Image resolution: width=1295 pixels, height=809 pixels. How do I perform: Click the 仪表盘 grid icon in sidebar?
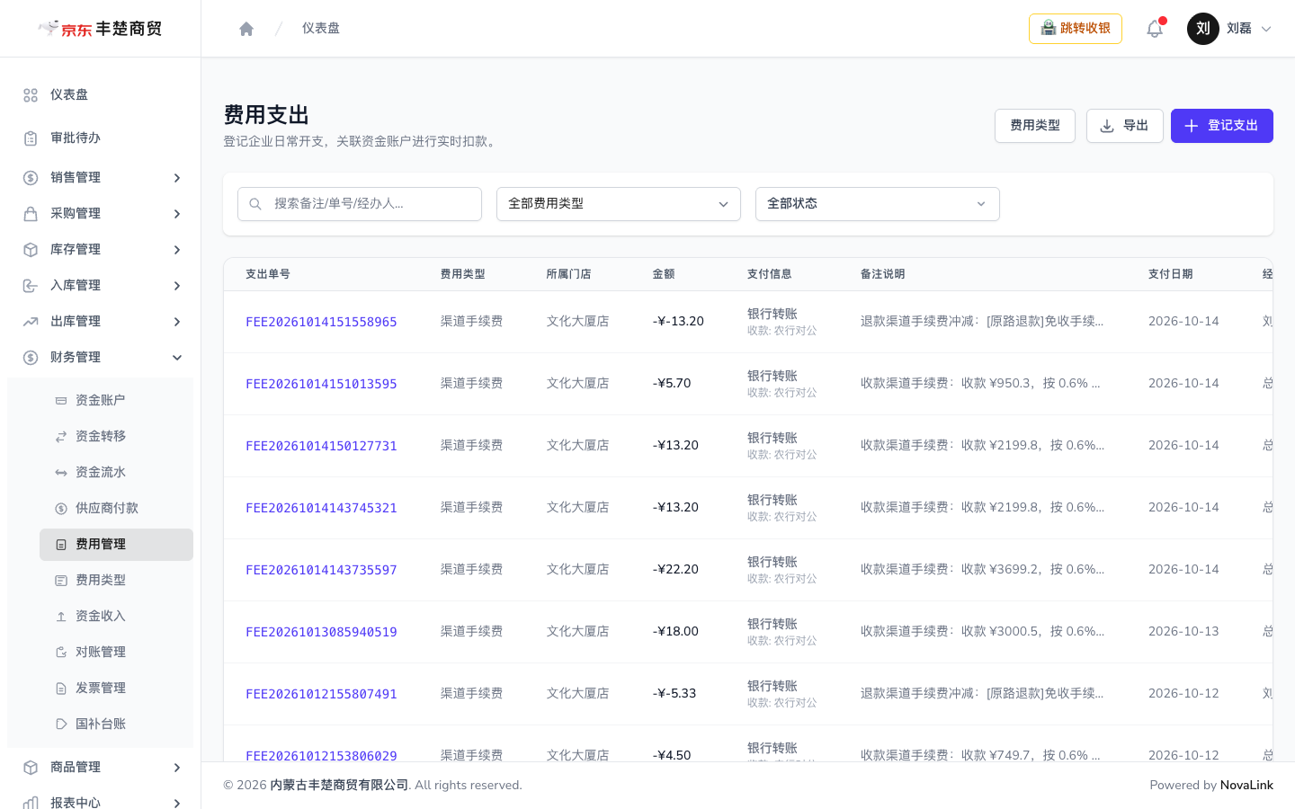coord(31,95)
